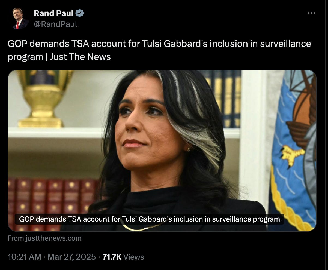Click the blue verified badge icon

click(x=80, y=13)
